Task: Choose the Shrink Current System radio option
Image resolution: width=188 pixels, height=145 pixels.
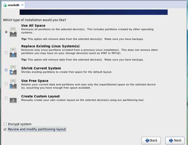Action: click(6, 70)
